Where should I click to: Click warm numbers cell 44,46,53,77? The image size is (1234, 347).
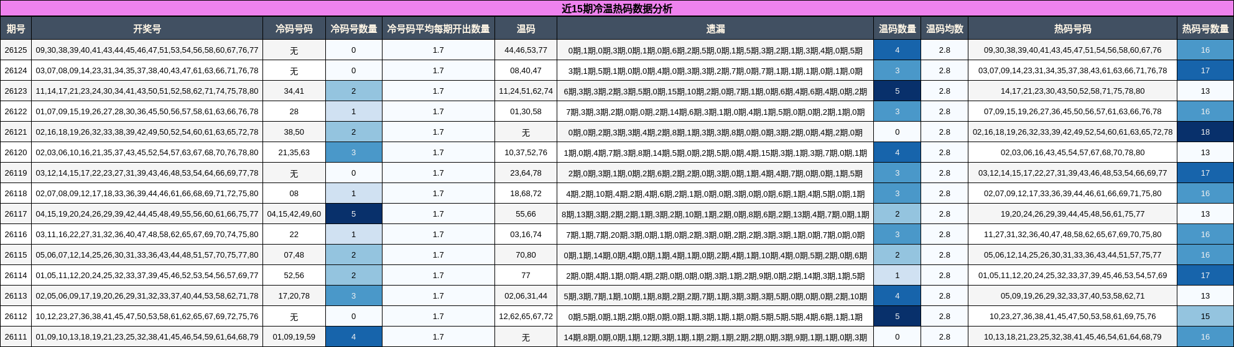pyautogui.click(x=526, y=50)
